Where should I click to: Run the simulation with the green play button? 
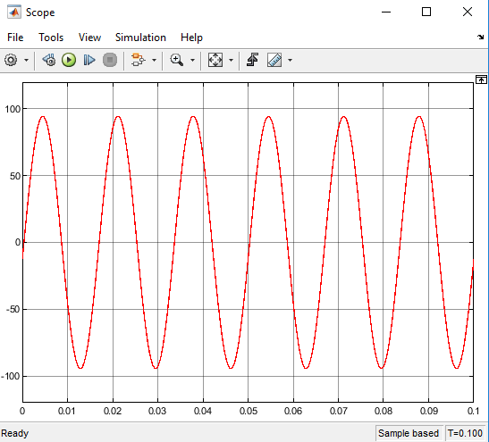69,60
